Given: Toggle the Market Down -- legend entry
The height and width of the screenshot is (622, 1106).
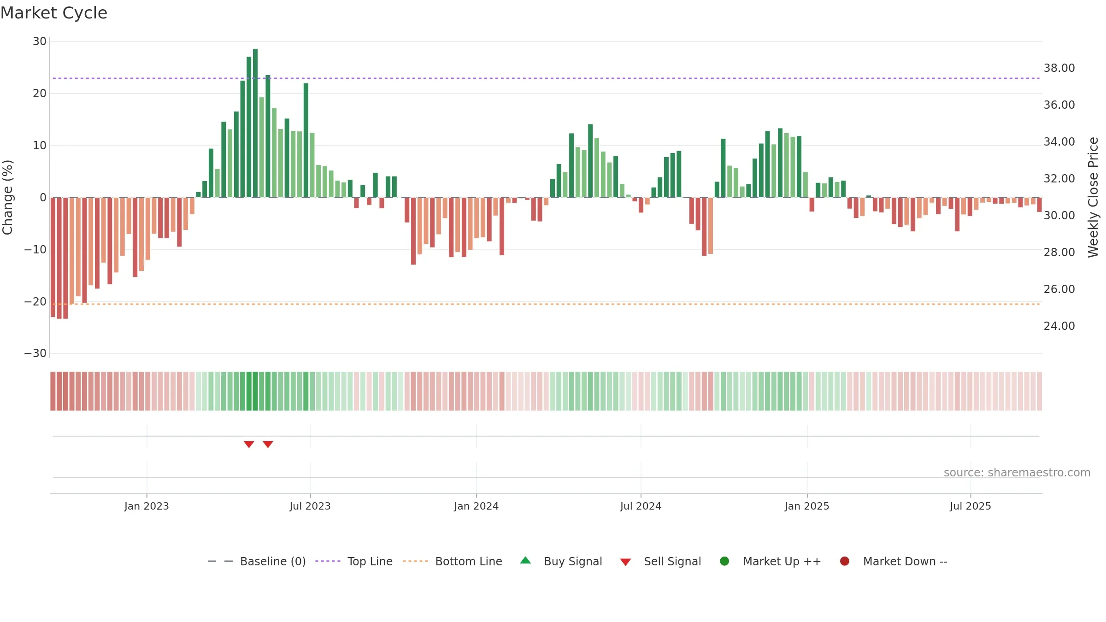Looking at the screenshot, I should pos(894,561).
